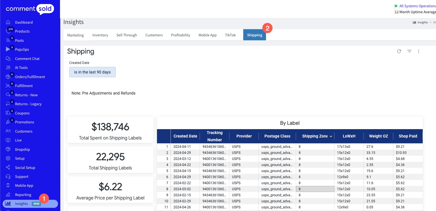This screenshot has width=436, height=211.
Task: Click the CommentSold logo
Action: (30, 9)
